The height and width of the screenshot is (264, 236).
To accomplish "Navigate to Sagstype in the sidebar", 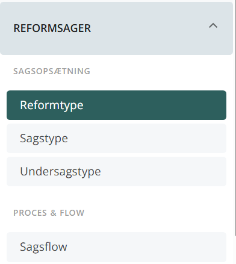I will pos(116,138).
